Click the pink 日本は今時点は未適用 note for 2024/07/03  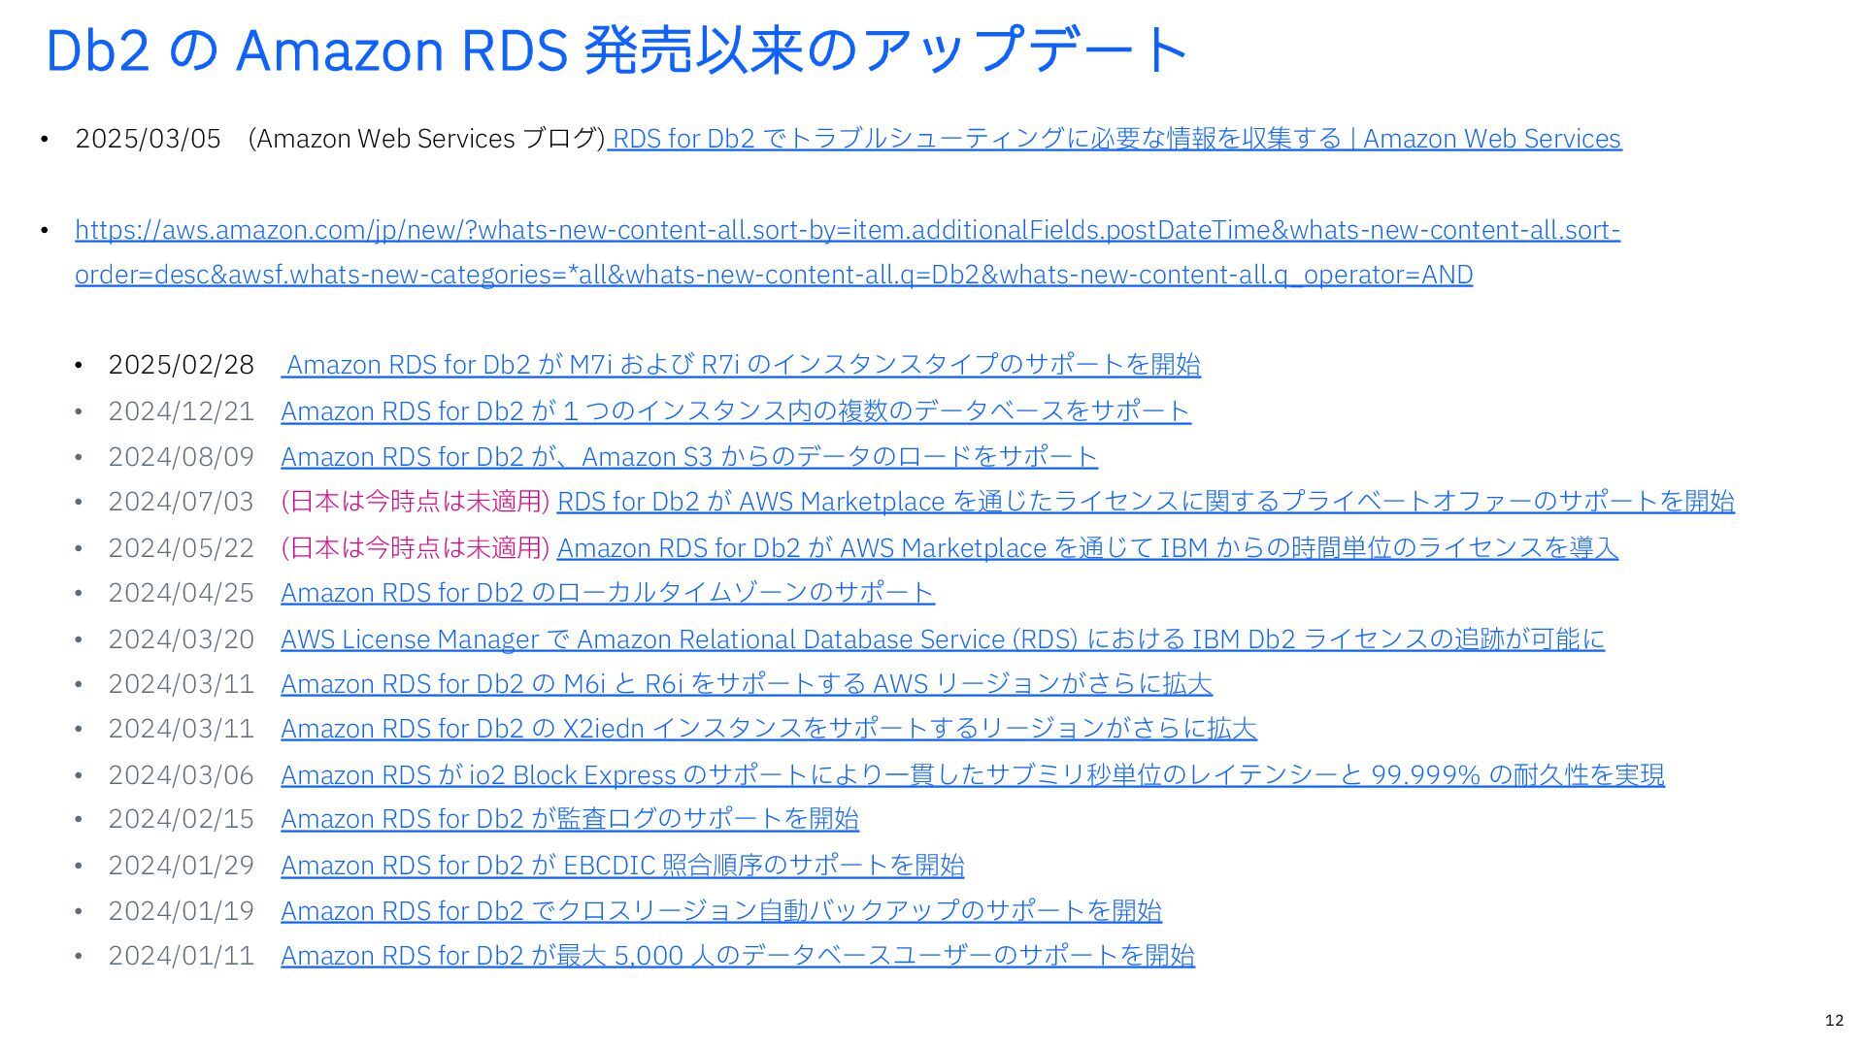click(415, 502)
